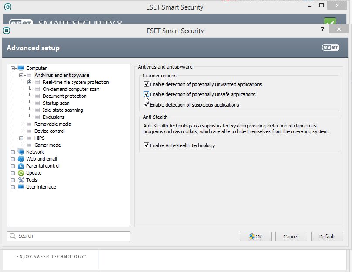Expand Real-time file system protection node
Screen dimensions: 352x272
pyautogui.click(x=29, y=82)
